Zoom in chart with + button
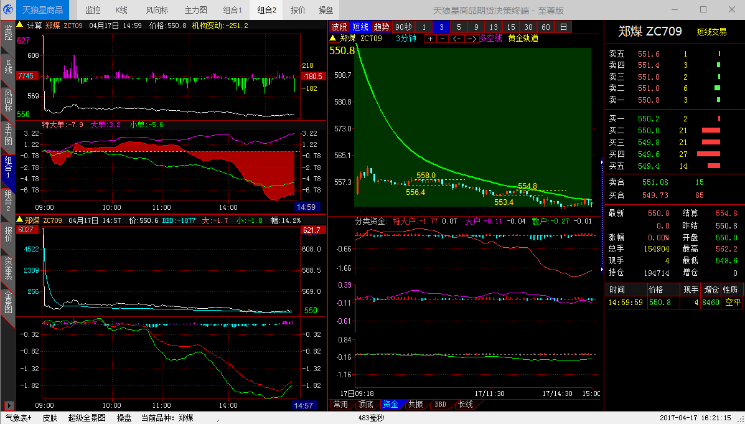745x424 pixels. (x=431, y=39)
